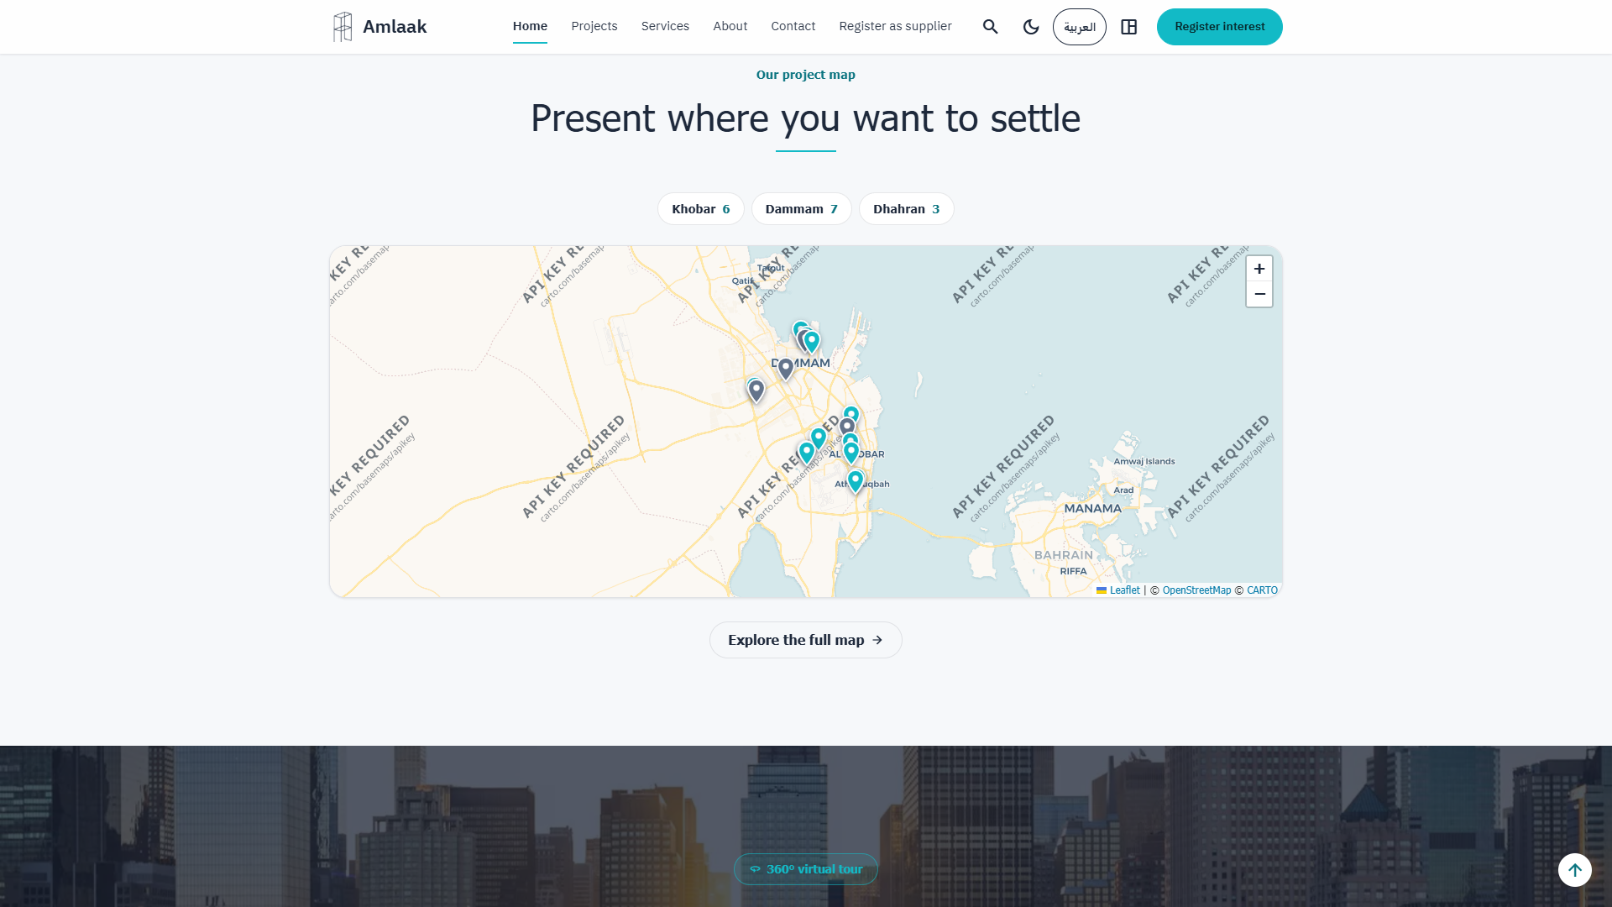Image resolution: width=1612 pixels, height=907 pixels.
Task: Open the search magnifier icon
Action: [991, 27]
